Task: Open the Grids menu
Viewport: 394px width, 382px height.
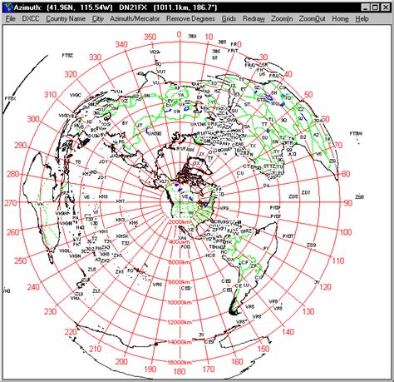Action: click(x=229, y=19)
